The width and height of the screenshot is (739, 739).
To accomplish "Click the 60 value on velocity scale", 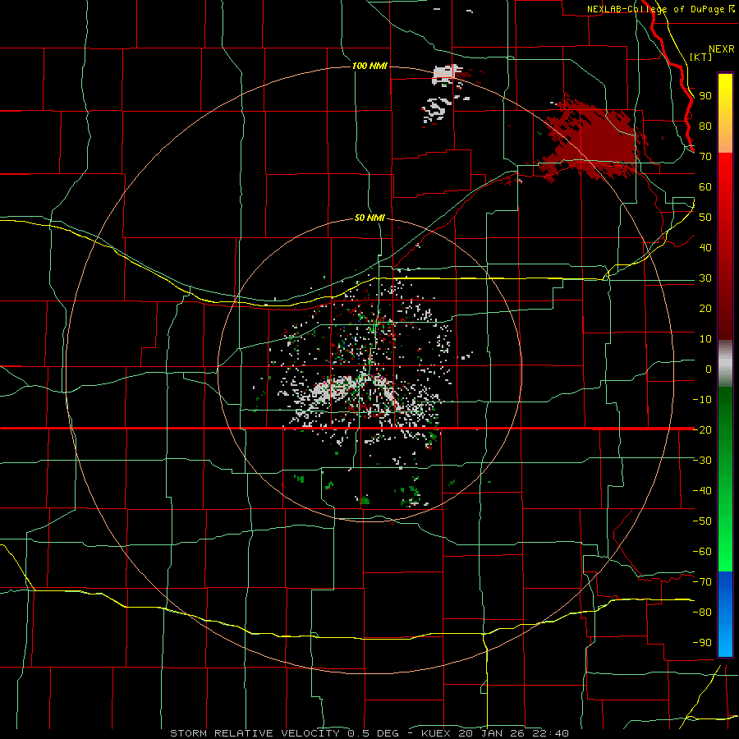I will coord(705,187).
